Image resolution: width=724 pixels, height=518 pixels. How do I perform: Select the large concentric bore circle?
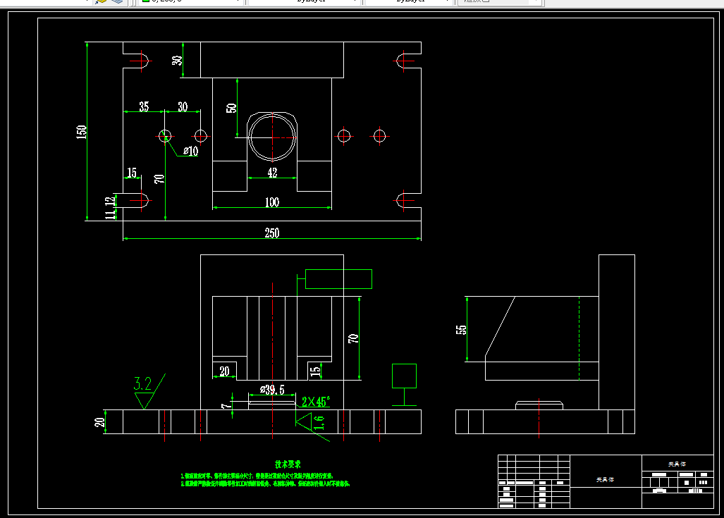(x=272, y=137)
